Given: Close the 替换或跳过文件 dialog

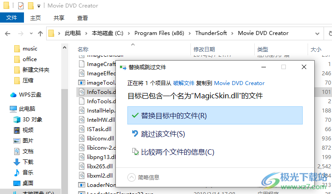Looking at the screenshot, I should [x=304, y=67].
